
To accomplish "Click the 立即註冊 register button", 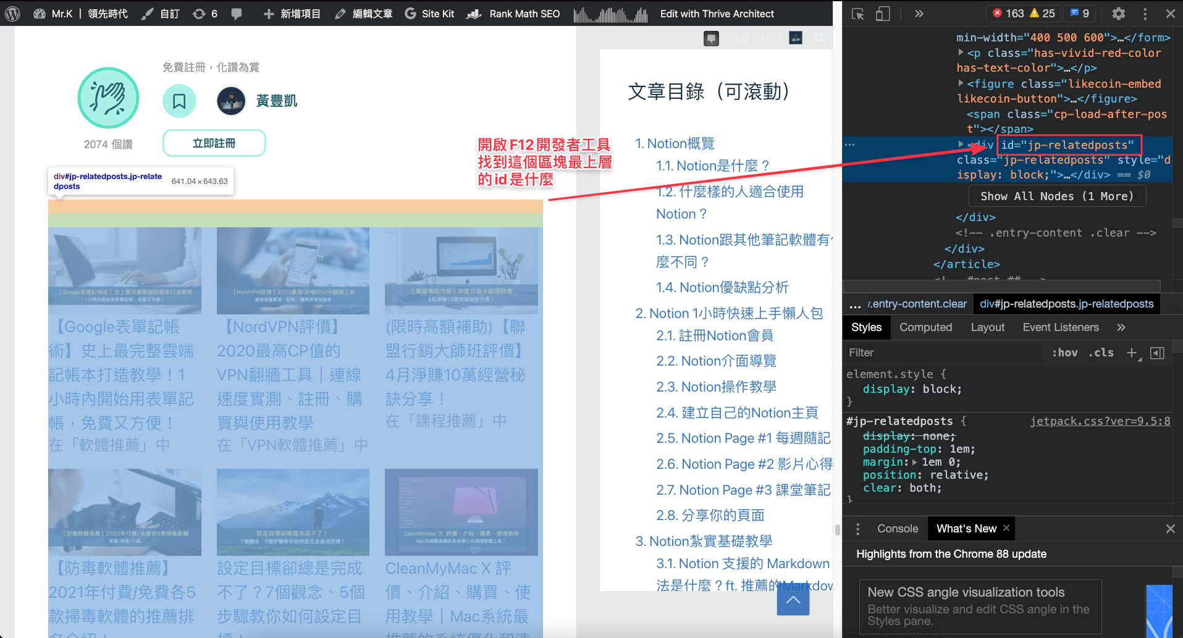I will coord(214,143).
